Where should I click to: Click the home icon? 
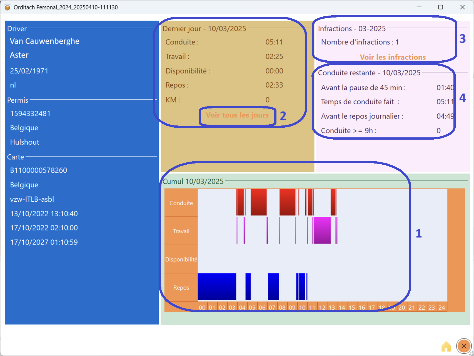pyautogui.click(x=446, y=346)
